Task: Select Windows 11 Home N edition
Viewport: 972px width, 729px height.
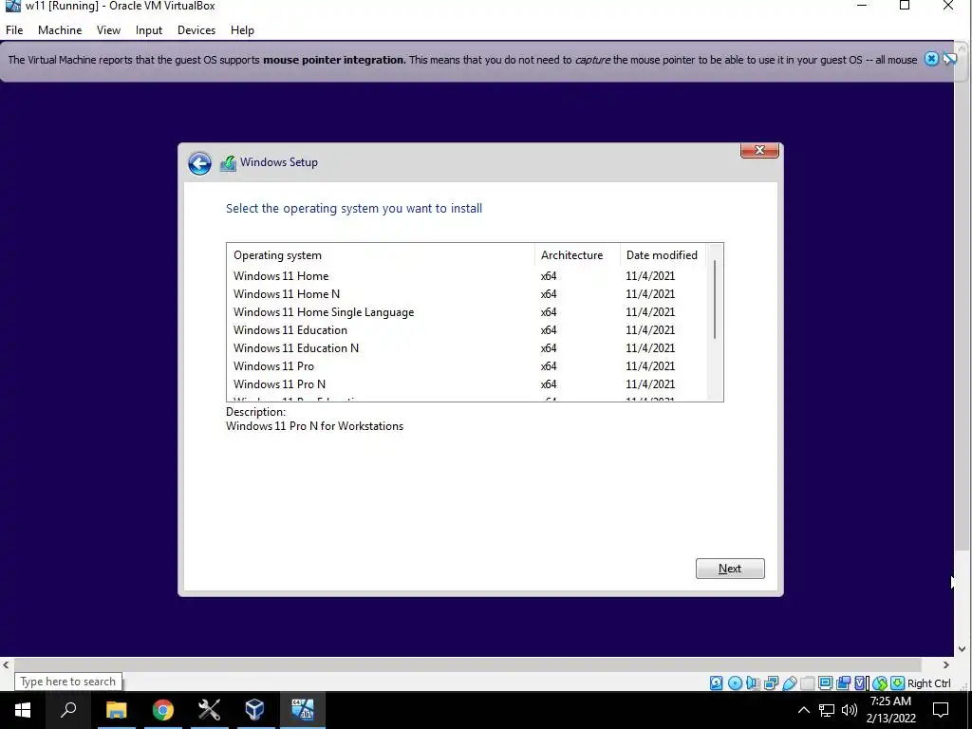Action: click(x=467, y=294)
